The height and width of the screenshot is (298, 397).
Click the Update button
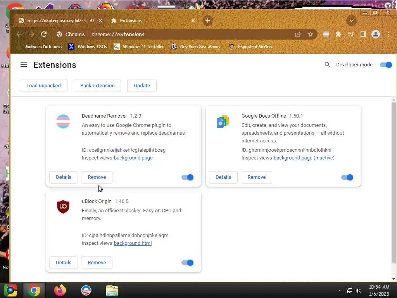coord(142,86)
